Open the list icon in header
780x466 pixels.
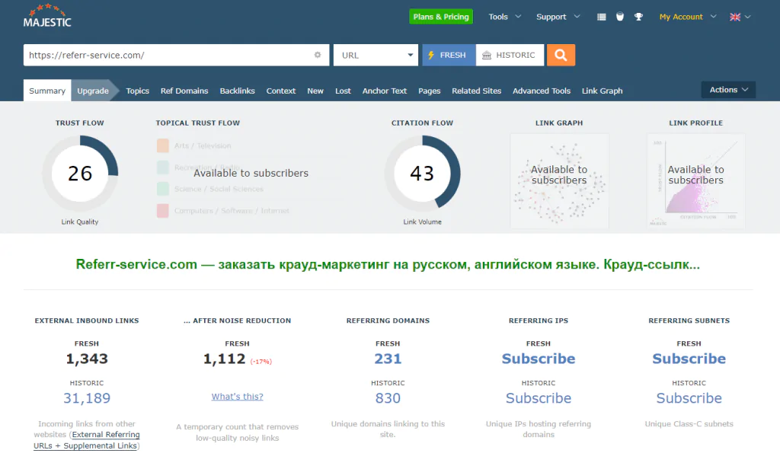[x=602, y=17]
